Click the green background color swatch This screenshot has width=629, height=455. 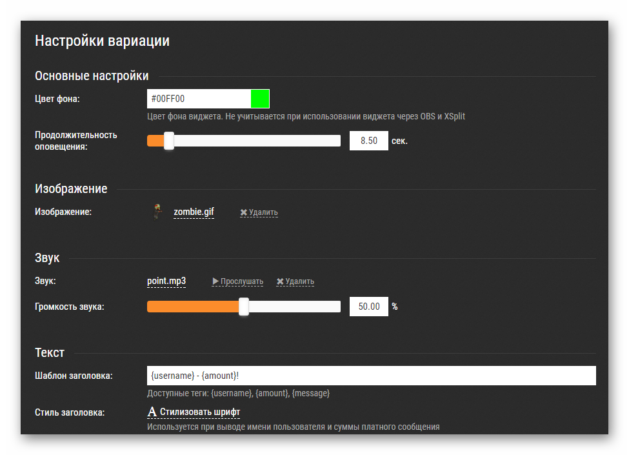pos(260,99)
